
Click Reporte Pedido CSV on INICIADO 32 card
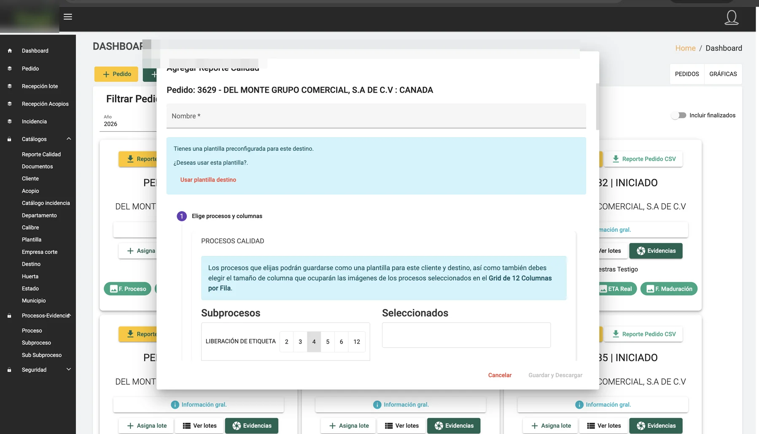[643, 159]
